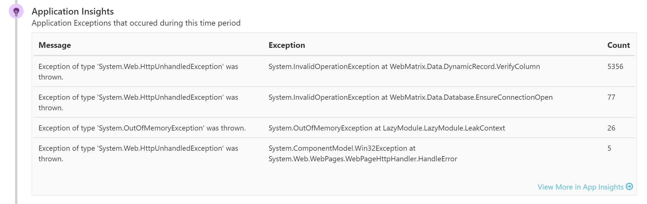Click the Application Insights heading
647x204 pixels.
(73, 11)
